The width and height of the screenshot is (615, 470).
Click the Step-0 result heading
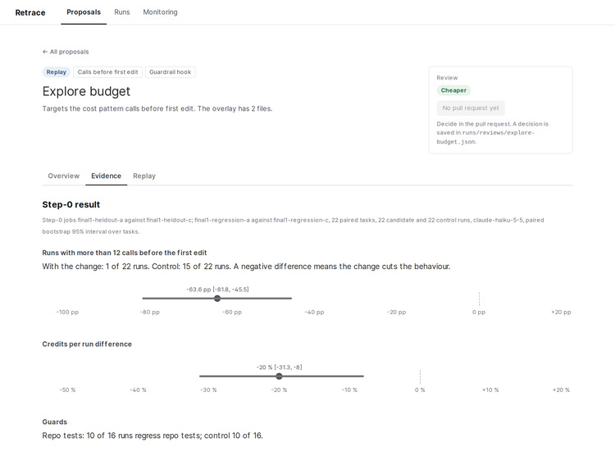tap(71, 204)
